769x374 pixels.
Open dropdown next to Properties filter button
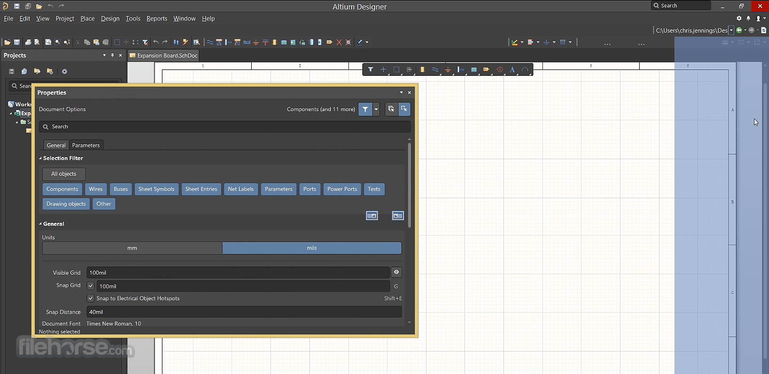(376, 109)
